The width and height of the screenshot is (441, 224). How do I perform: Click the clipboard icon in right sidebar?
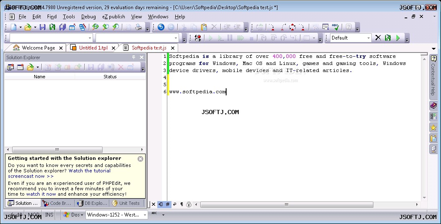[x=433, y=138]
